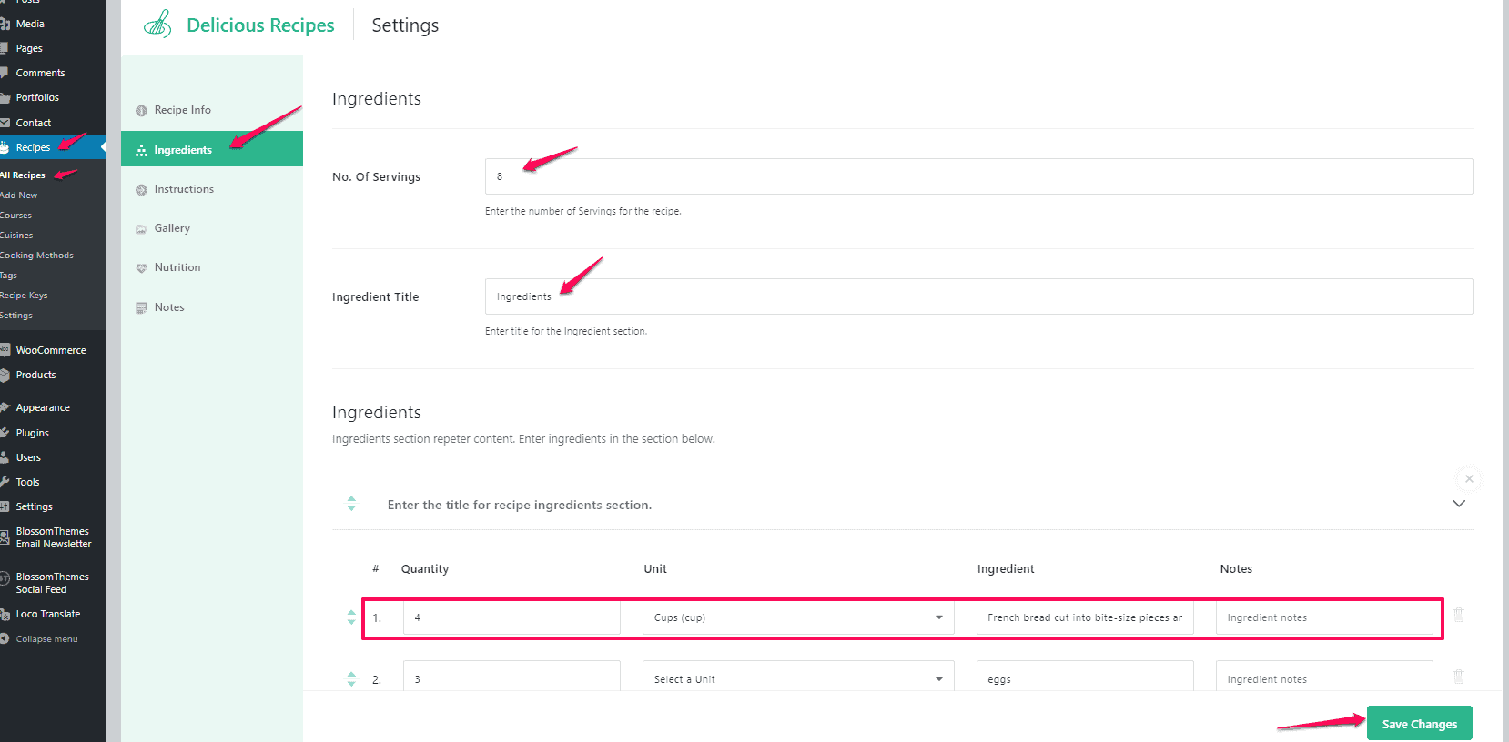Collapse the ingredients section with chevron arrow

coord(1459,504)
